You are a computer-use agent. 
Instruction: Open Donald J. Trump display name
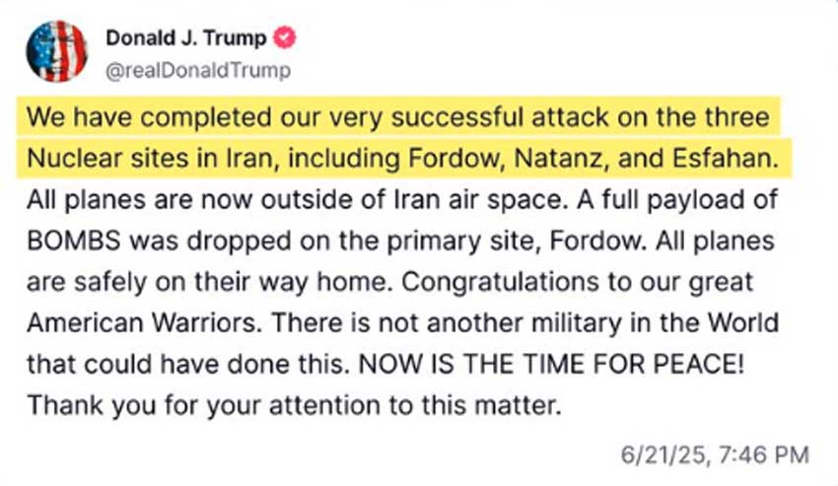pyautogui.click(x=186, y=38)
